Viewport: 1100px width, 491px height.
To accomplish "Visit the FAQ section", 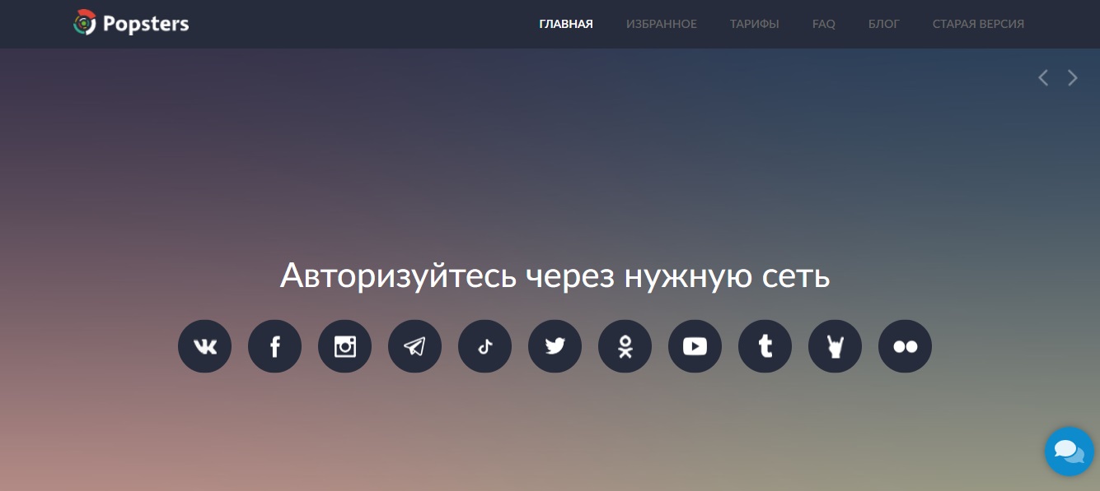I will click(x=824, y=24).
